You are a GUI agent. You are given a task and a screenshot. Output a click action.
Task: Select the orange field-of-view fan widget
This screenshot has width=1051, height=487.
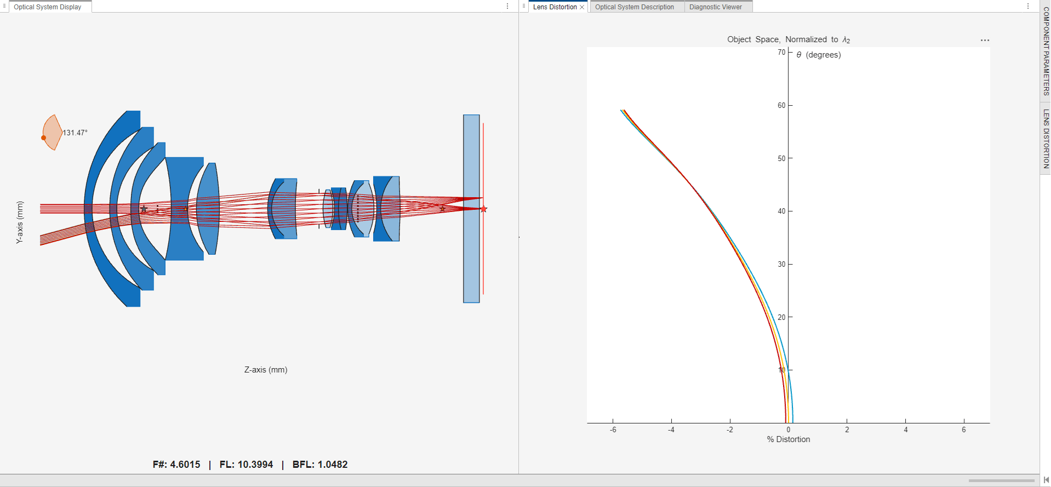click(x=53, y=133)
